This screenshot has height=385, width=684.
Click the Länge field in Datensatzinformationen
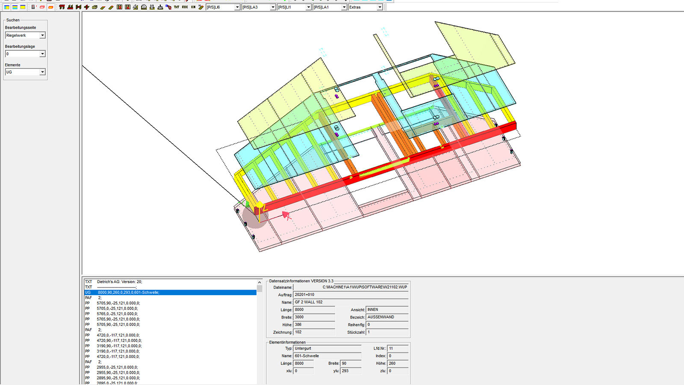click(314, 310)
